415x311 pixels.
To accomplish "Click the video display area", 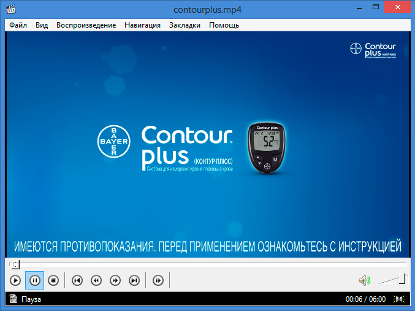I will [207, 144].
